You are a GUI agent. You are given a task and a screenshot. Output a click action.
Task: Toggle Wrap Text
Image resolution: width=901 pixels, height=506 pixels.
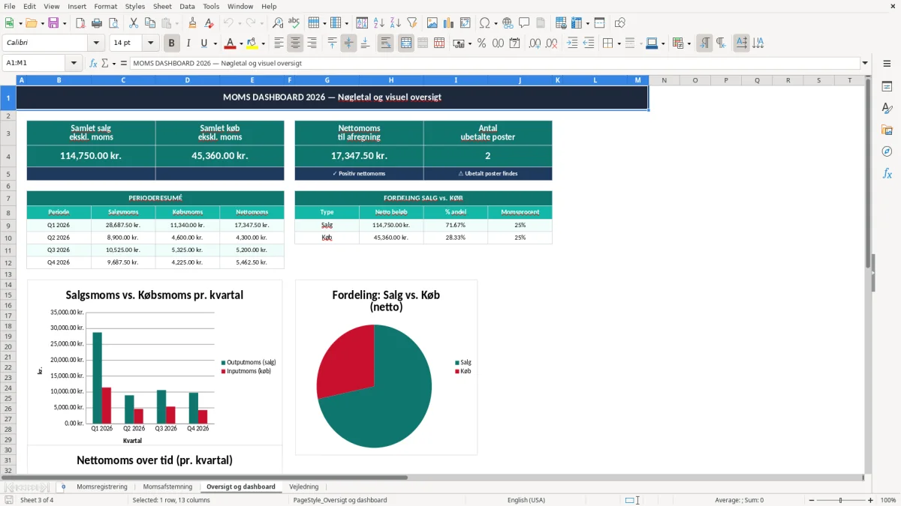click(386, 43)
